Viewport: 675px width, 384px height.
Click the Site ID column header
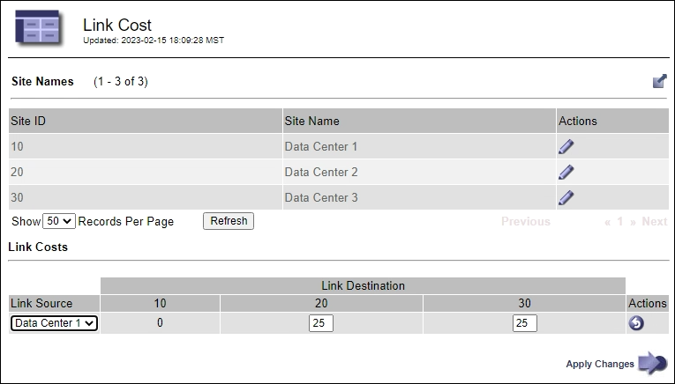28,121
